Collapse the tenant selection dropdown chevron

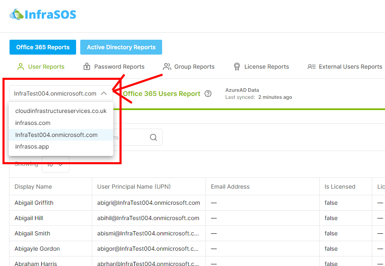[104, 93]
